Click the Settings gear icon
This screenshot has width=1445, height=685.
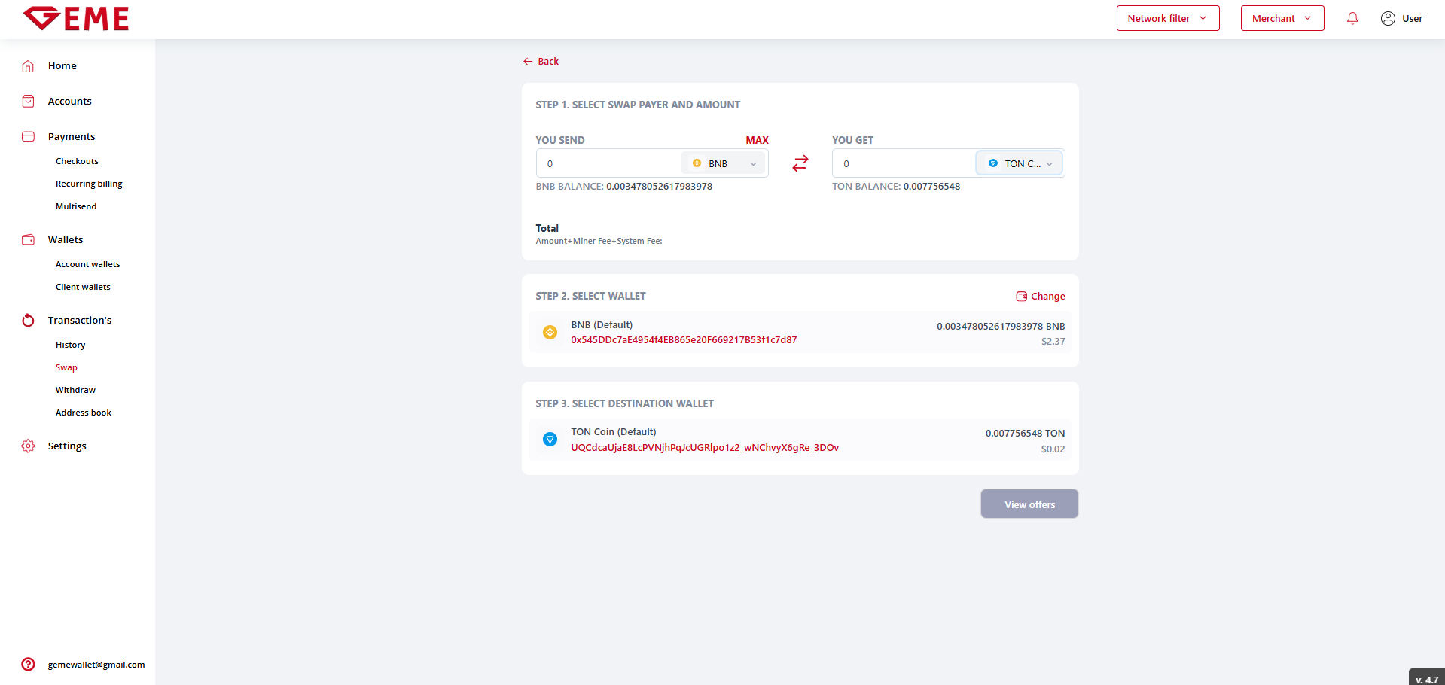pos(28,446)
